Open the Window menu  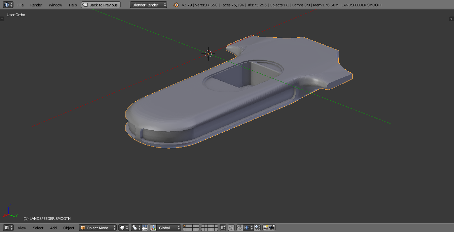[55, 5]
